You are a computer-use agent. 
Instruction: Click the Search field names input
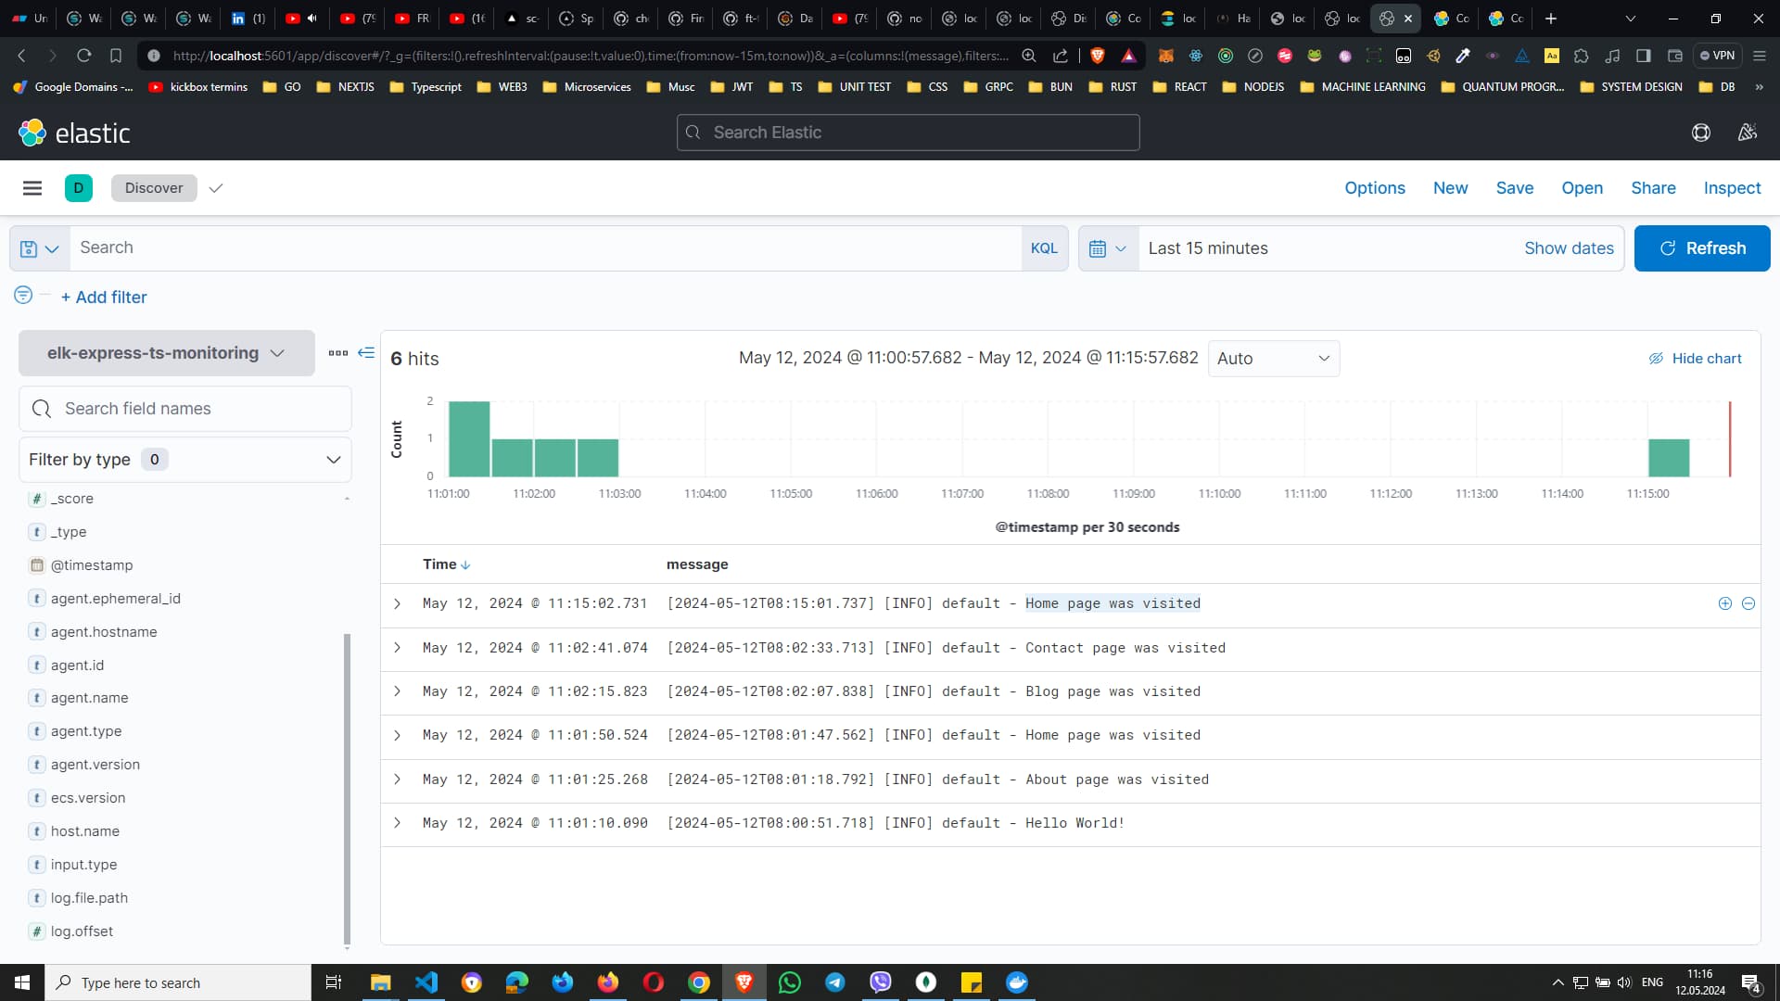point(185,408)
